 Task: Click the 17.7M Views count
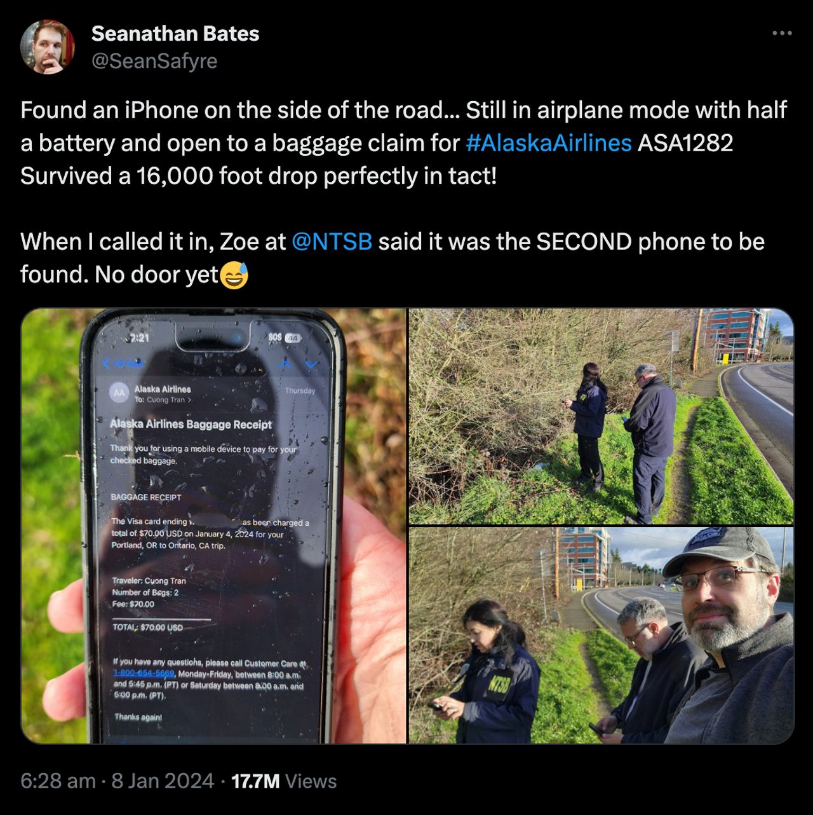pyautogui.click(x=284, y=781)
